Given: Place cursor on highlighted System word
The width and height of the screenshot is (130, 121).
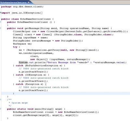Looking at the screenshot, I should click(23, 62).
